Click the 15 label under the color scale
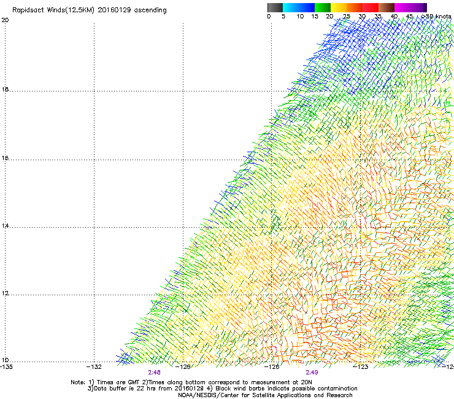The image size is (454, 399). [x=315, y=17]
